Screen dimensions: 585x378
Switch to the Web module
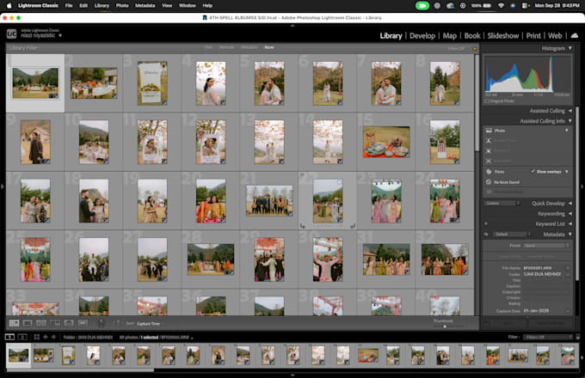[555, 36]
